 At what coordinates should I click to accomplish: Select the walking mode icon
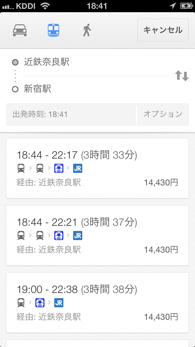coord(87,30)
